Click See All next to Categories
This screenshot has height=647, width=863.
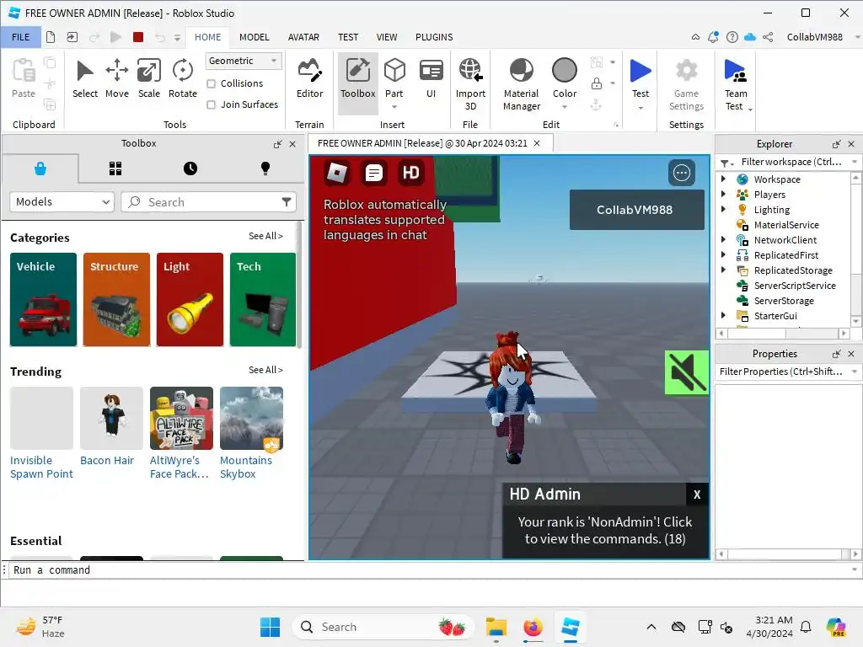click(x=265, y=236)
